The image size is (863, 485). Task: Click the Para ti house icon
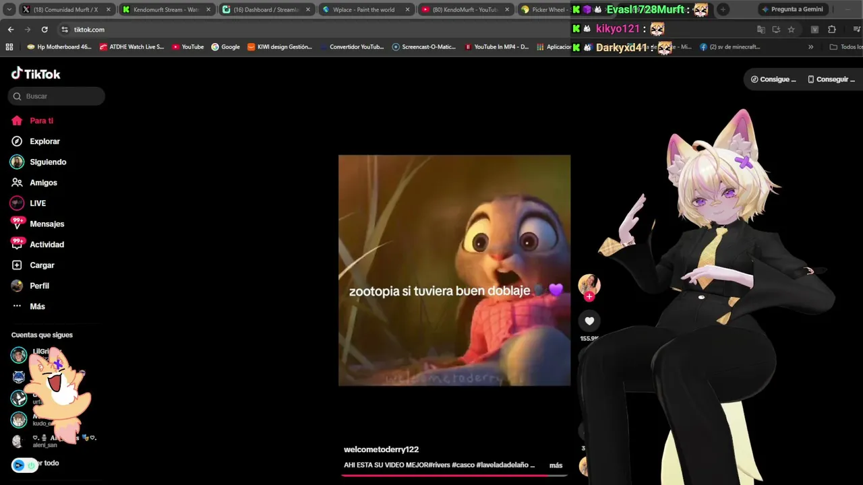click(x=17, y=121)
